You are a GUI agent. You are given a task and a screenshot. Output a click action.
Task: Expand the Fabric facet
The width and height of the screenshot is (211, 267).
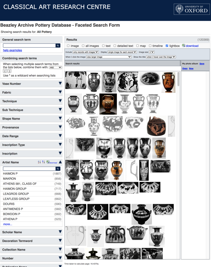[x=60, y=92]
